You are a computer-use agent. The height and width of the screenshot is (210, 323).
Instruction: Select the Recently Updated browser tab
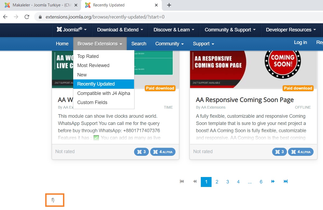122,5
